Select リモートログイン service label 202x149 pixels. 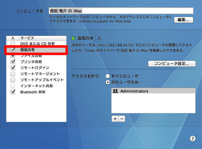[35, 68]
